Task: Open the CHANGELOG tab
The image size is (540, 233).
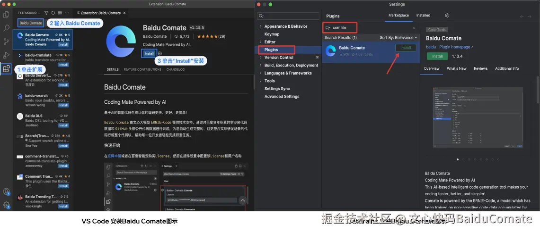Action: pyautogui.click(x=175, y=69)
